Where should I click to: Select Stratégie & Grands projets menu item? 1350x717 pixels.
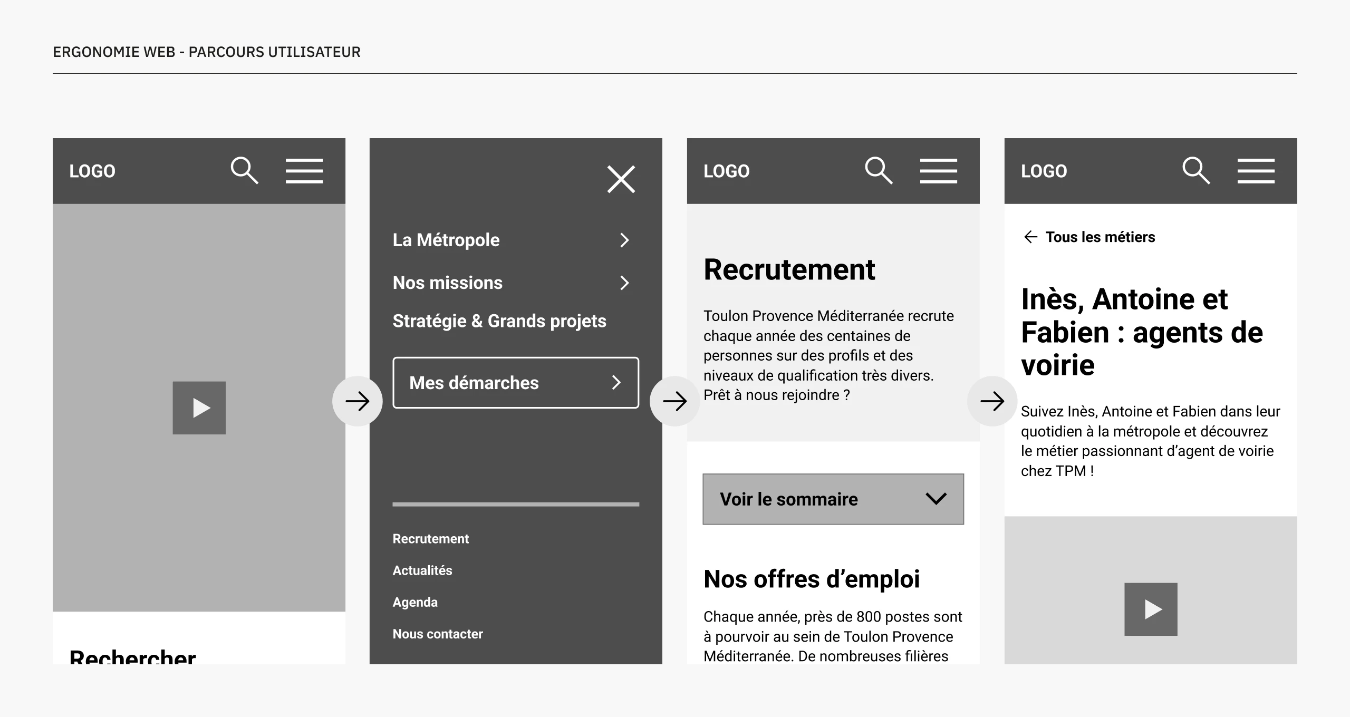pos(499,321)
